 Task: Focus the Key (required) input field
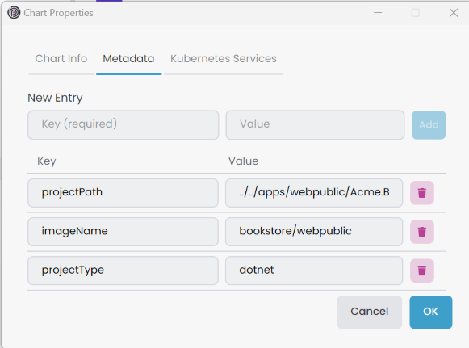point(124,125)
